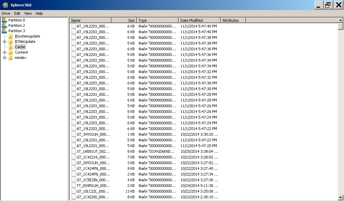This screenshot has width=344, height=201.
Task: Expand the mindex tree node
Action: point(4,58)
